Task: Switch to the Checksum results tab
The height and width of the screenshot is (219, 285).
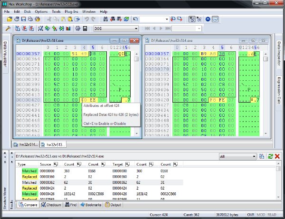Action: [51, 205]
